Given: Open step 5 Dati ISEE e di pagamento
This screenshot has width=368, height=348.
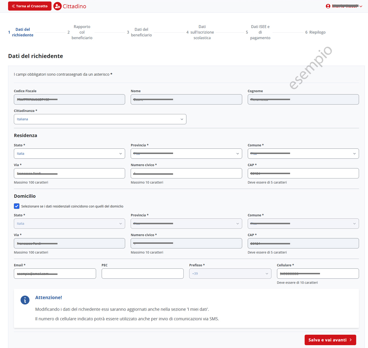Looking at the screenshot, I should tap(260, 32).
